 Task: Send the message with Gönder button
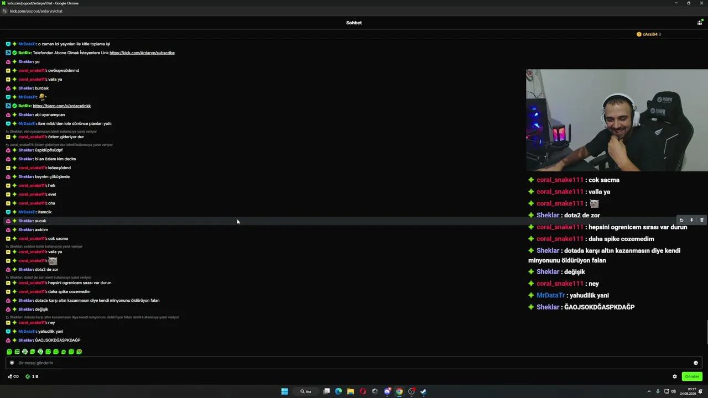tap(692, 376)
